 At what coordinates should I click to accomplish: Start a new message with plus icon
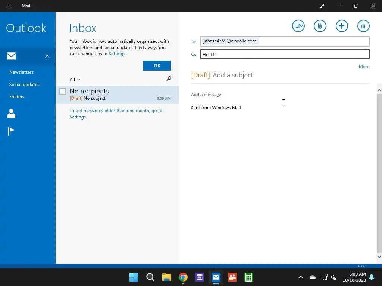(342, 26)
